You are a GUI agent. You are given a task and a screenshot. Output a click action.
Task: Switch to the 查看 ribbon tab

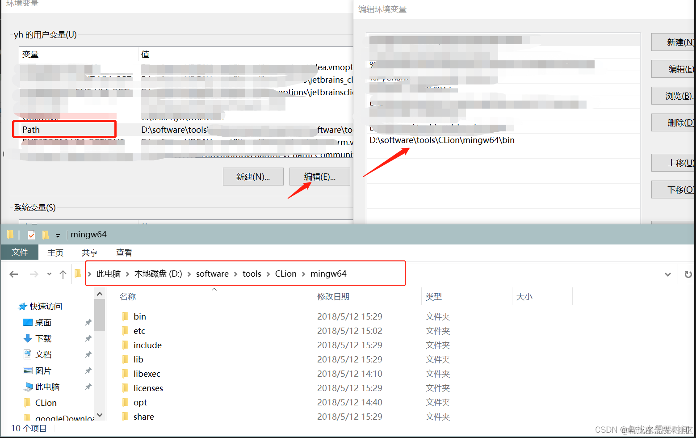click(x=124, y=253)
